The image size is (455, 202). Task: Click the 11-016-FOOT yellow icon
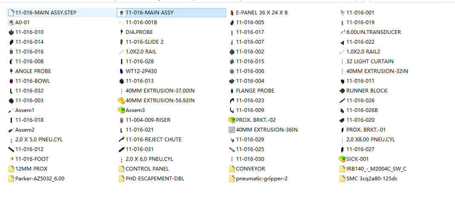(x=12, y=159)
